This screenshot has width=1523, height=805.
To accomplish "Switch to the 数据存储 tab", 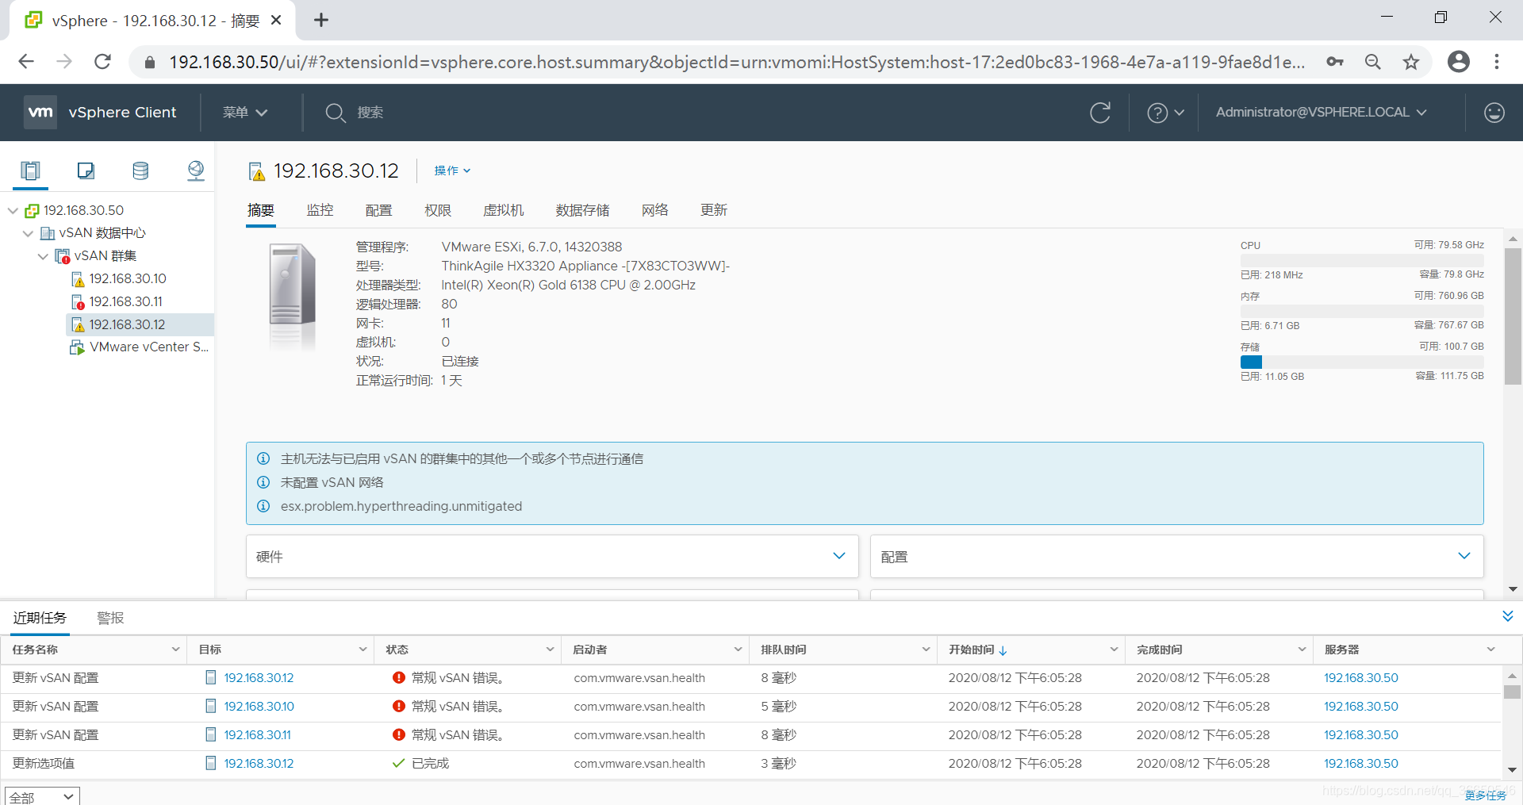I will (x=582, y=210).
